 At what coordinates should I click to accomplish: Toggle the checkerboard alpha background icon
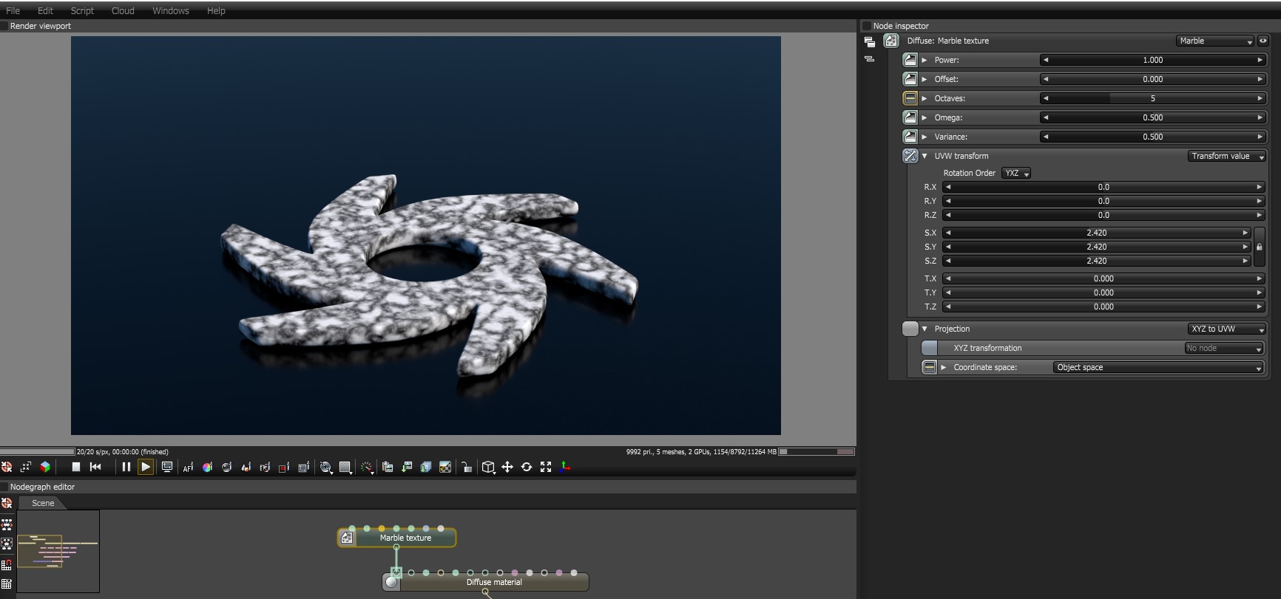tap(445, 467)
